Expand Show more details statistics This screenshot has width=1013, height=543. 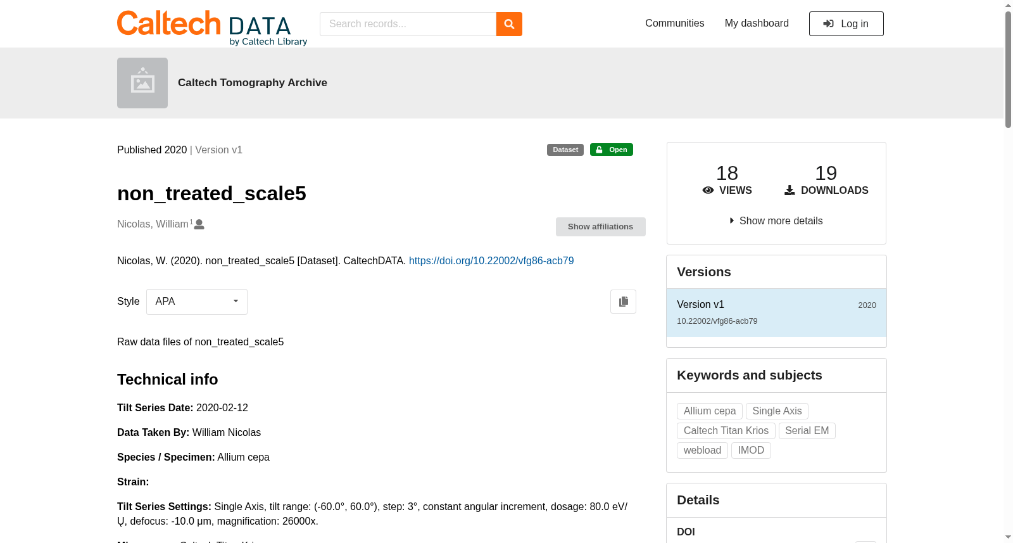tap(776, 221)
